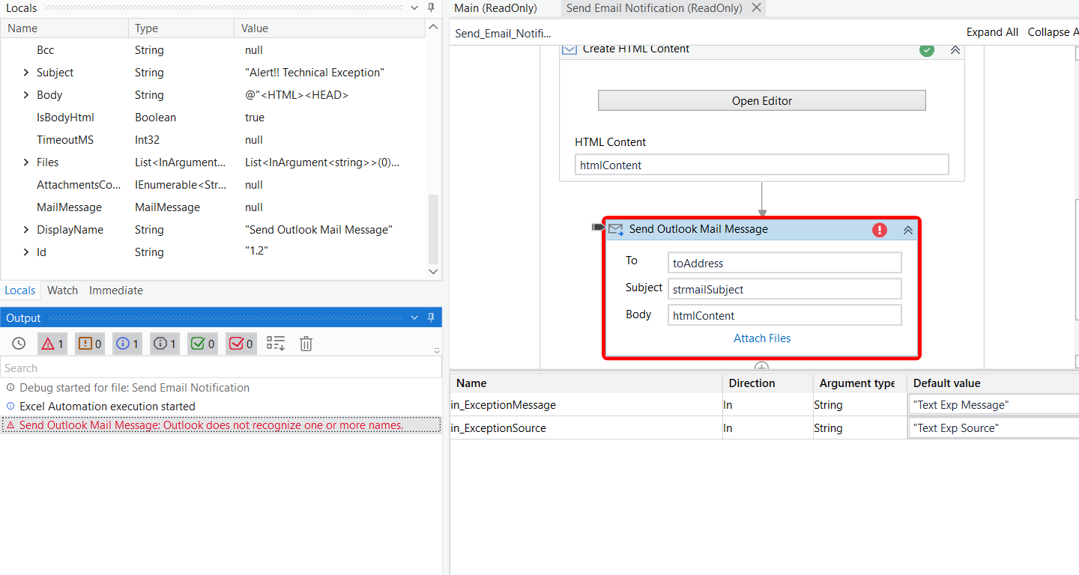Collapse the Send Outlook Mail Message activity

tap(907, 230)
